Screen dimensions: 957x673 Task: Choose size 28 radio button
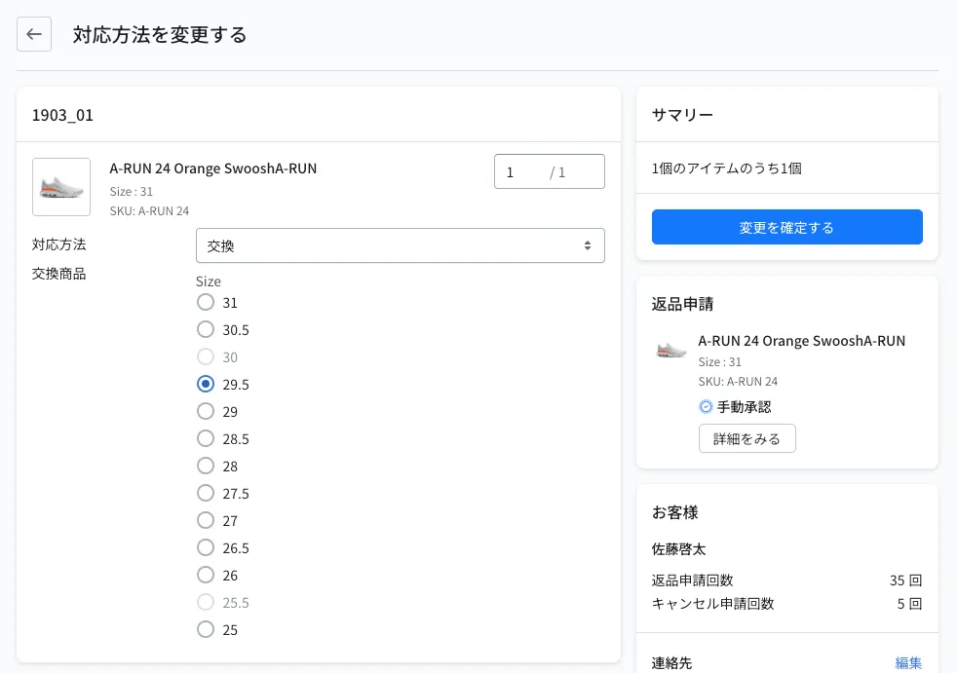206,466
